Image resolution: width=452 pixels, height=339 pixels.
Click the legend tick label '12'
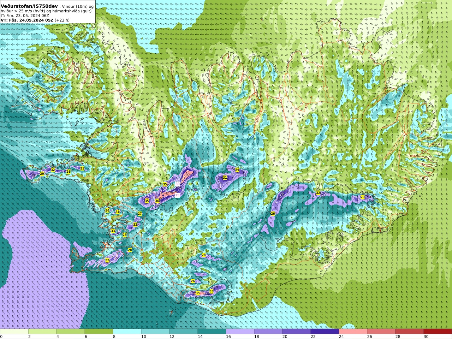[172, 337]
